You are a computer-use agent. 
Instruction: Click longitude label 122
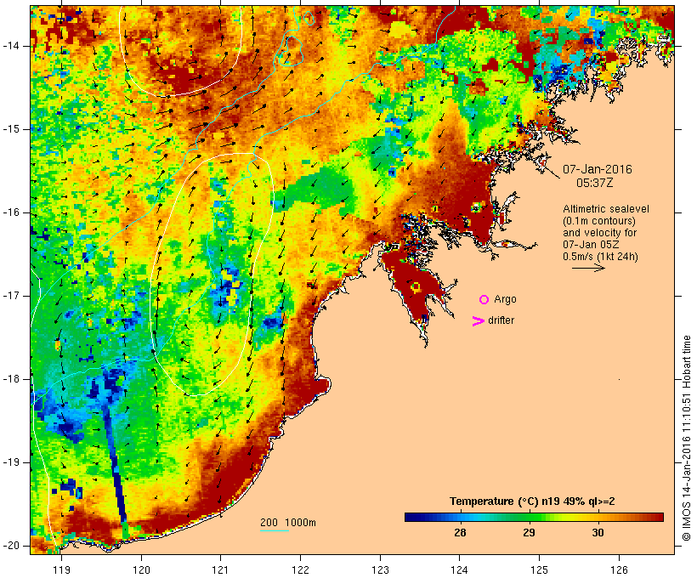click(300, 569)
